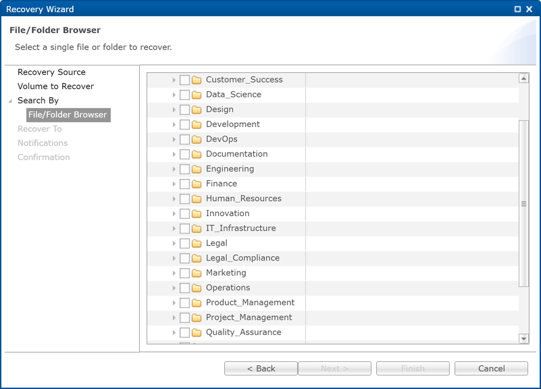Click the Legal folder icon
Image resolution: width=541 pixels, height=389 pixels.
[197, 243]
